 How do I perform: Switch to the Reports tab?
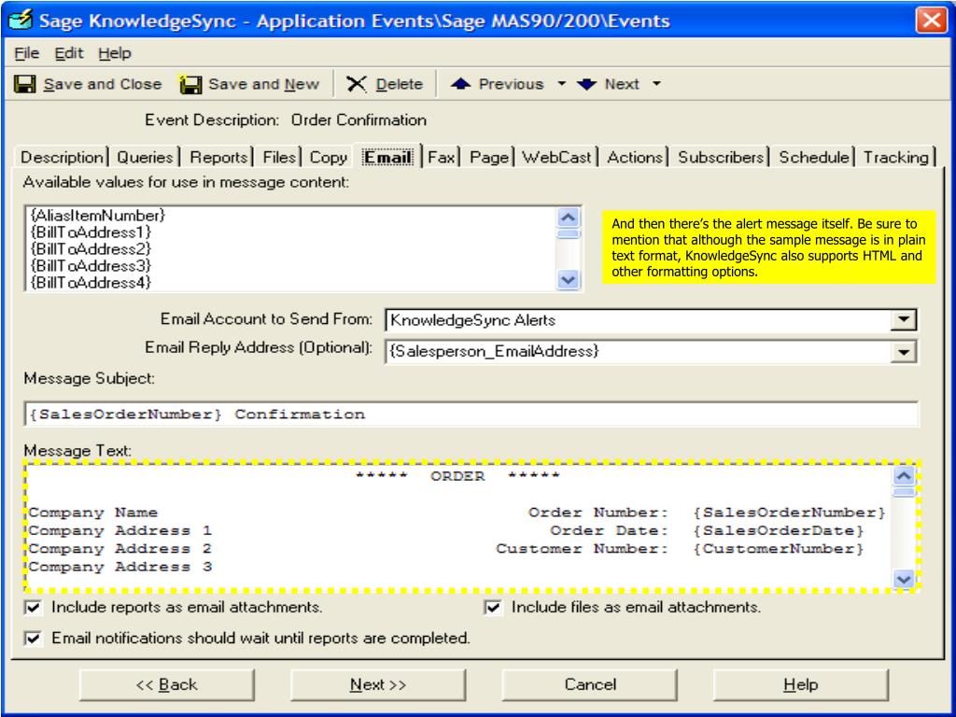(x=218, y=157)
